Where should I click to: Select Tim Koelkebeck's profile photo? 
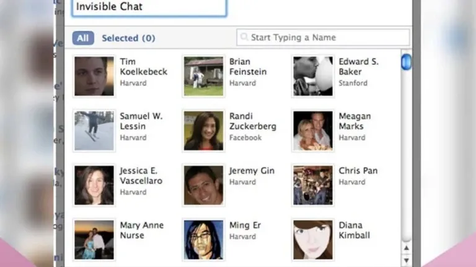(94, 76)
